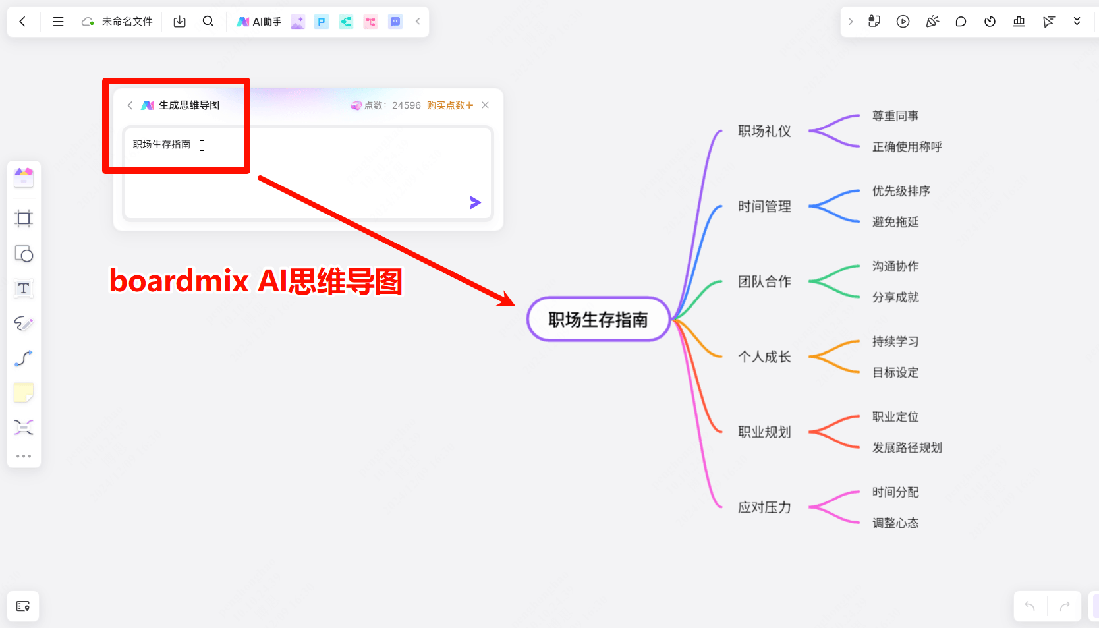The width and height of the screenshot is (1099, 628).
Task: Select the Shape tool
Action: point(24,254)
